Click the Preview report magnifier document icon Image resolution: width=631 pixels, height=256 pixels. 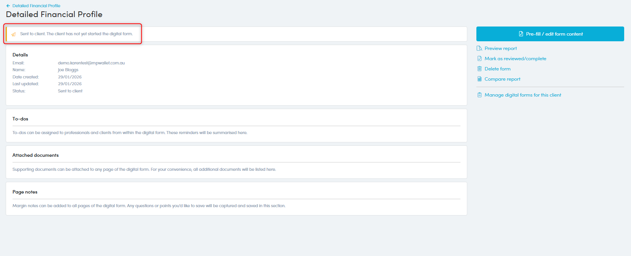click(479, 48)
